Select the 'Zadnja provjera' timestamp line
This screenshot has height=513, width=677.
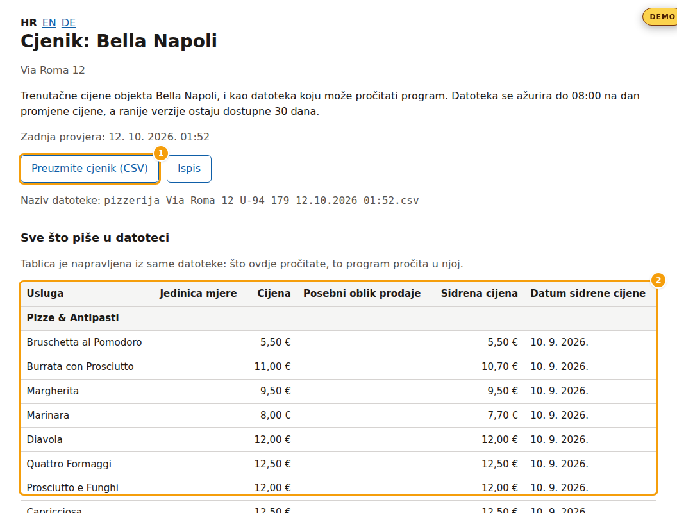(x=115, y=137)
